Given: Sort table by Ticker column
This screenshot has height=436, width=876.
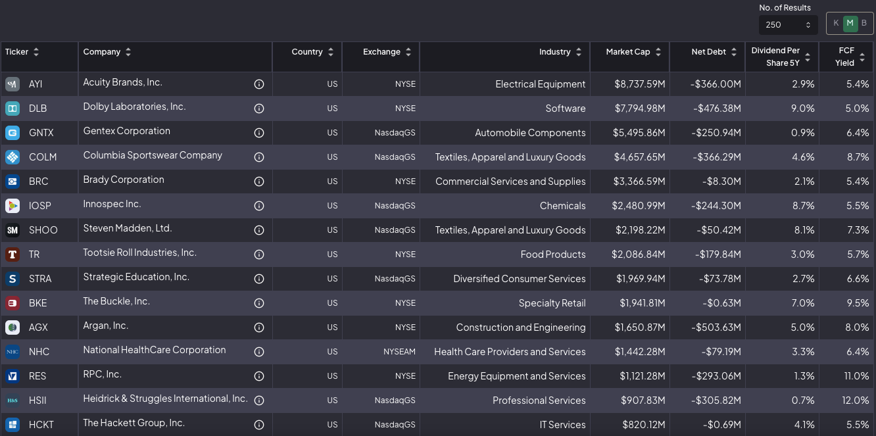Looking at the screenshot, I should tap(36, 52).
